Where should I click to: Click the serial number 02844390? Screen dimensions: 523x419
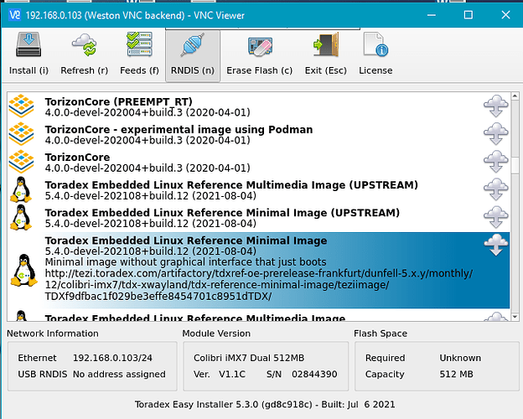pyautogui.click(x=314, y=375)
